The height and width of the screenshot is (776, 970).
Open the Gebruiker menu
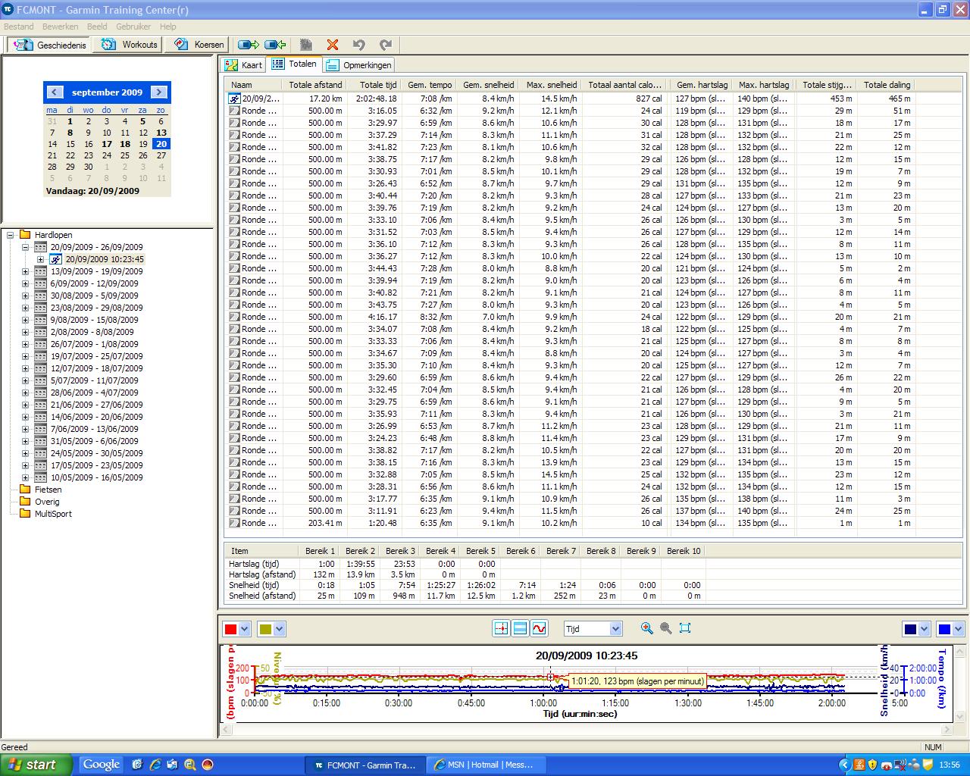tap(133, 27)
